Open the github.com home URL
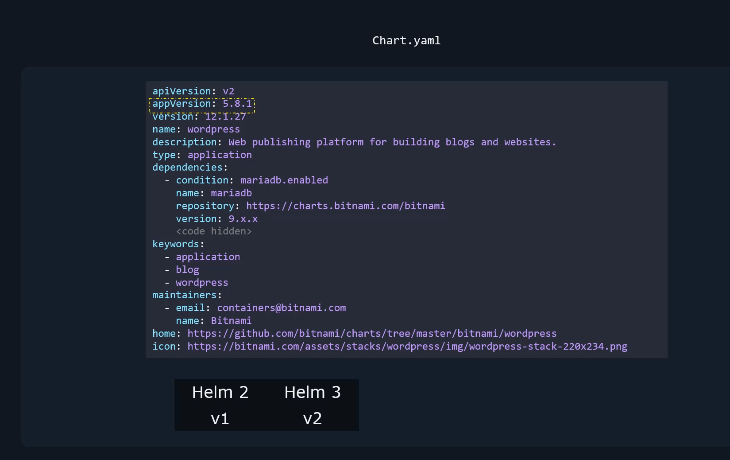Viewport: 730px width, 460px height. click(372, 334)
